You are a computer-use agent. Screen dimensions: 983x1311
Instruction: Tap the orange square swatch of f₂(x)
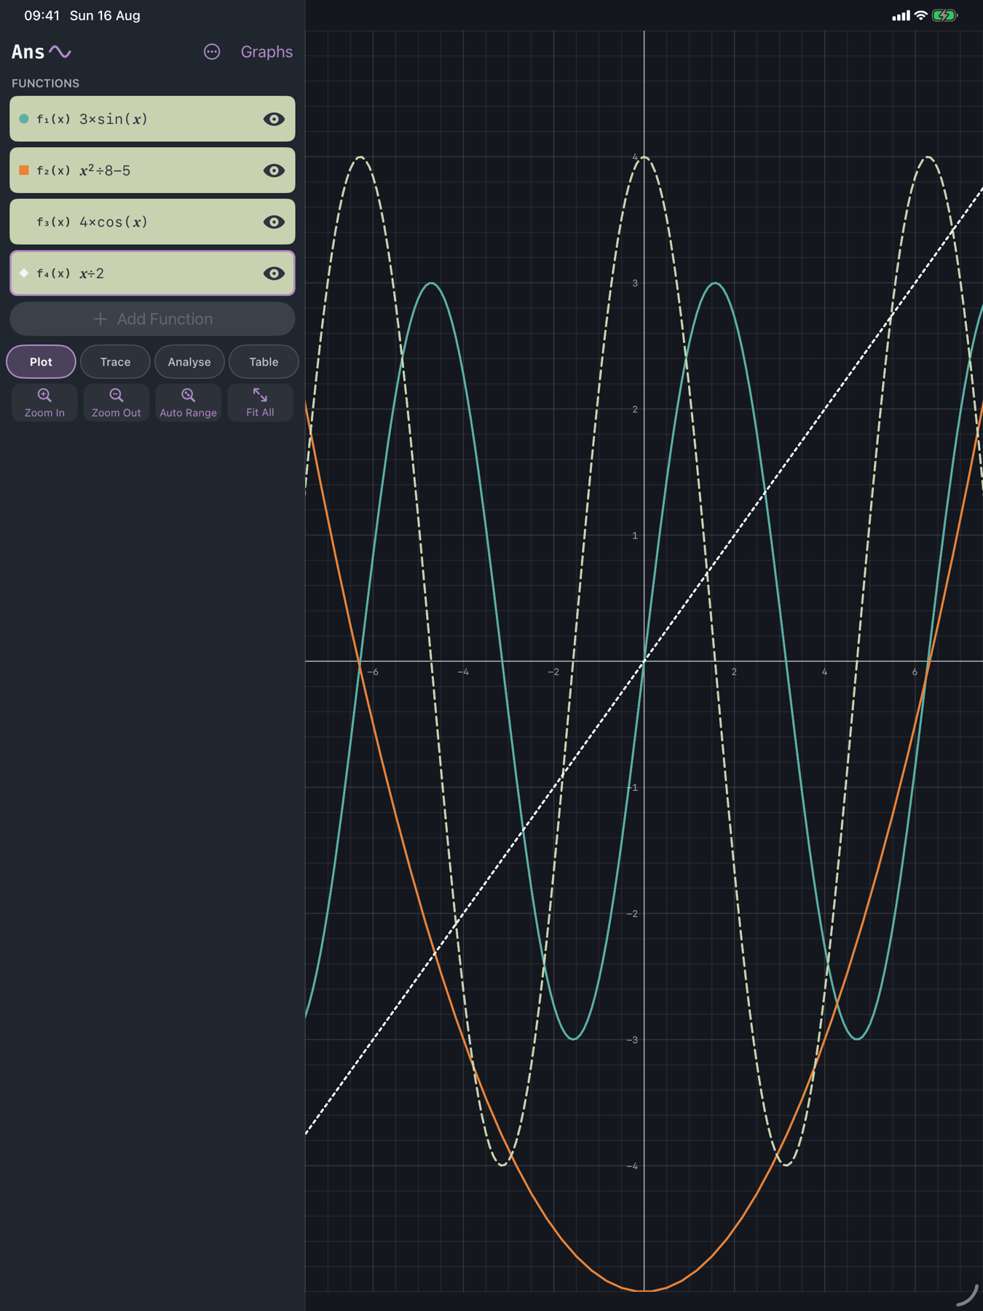click(x=24, y=170)
